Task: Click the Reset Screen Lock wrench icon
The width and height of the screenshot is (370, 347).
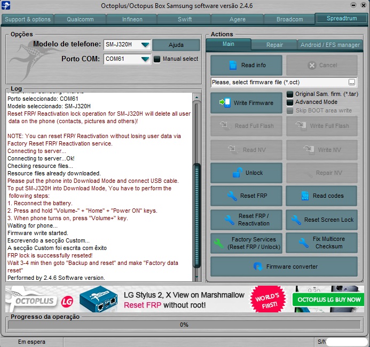Action: 296,220
